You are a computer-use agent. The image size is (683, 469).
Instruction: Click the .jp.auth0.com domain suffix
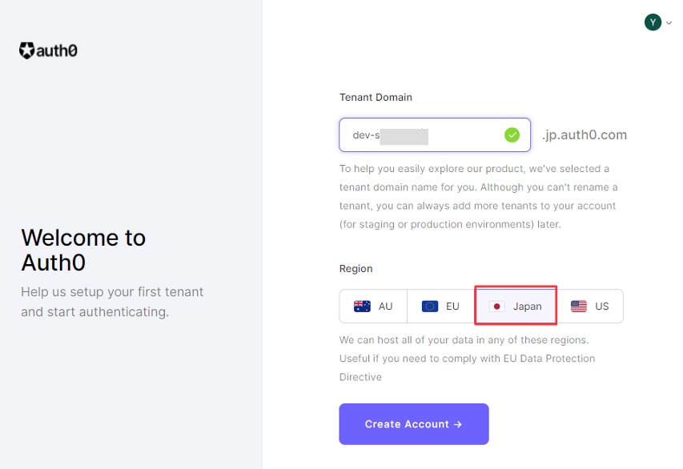click(x=584, y=134)
